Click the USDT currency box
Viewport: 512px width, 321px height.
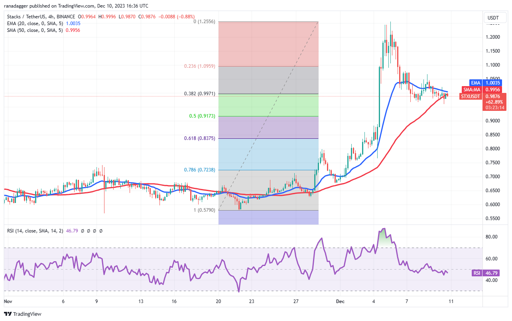pyautogui.click(x=494, y=18)
